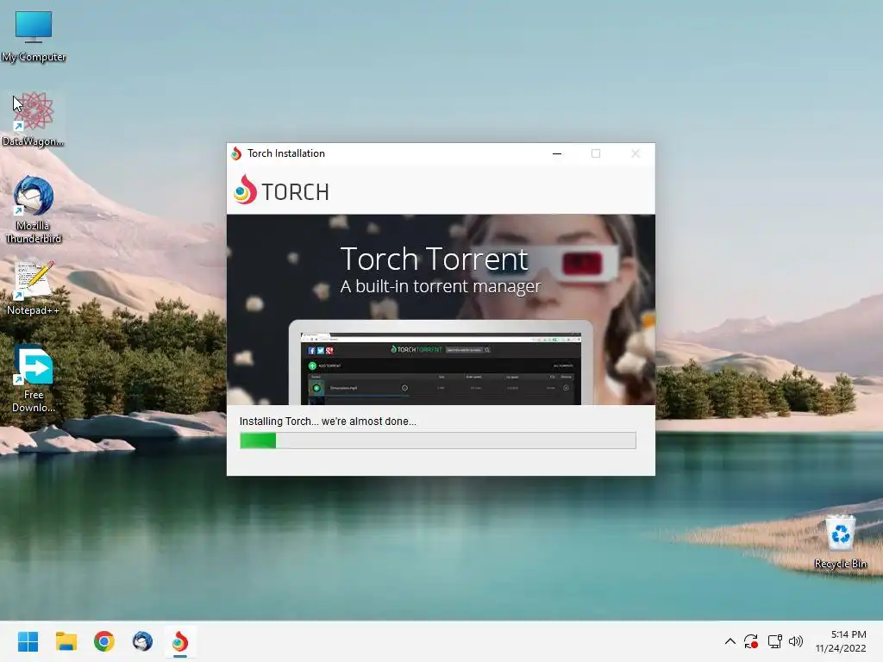Click the Torch Torrent preview screenshot
The width and height of the screenshot is (883, 662).
pyautogui.click(x=441, y=363)
